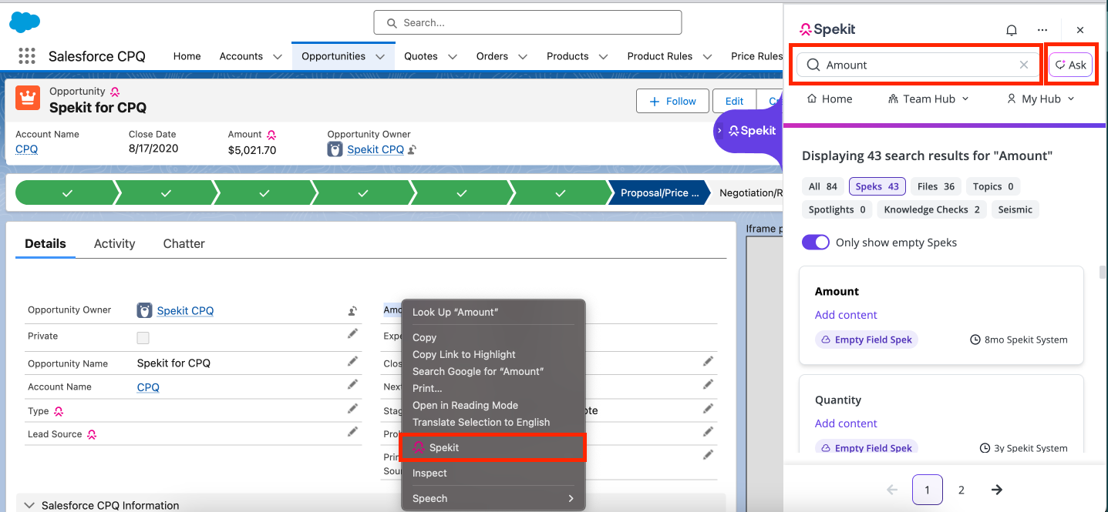
Task: Click the Salesforce cloud logo
Action: (x=25, y=22)
